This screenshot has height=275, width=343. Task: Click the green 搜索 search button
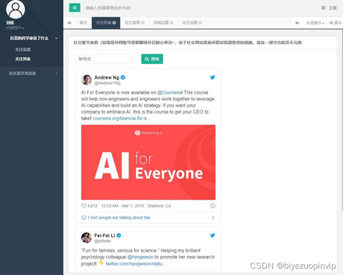(x=152, y=59)
